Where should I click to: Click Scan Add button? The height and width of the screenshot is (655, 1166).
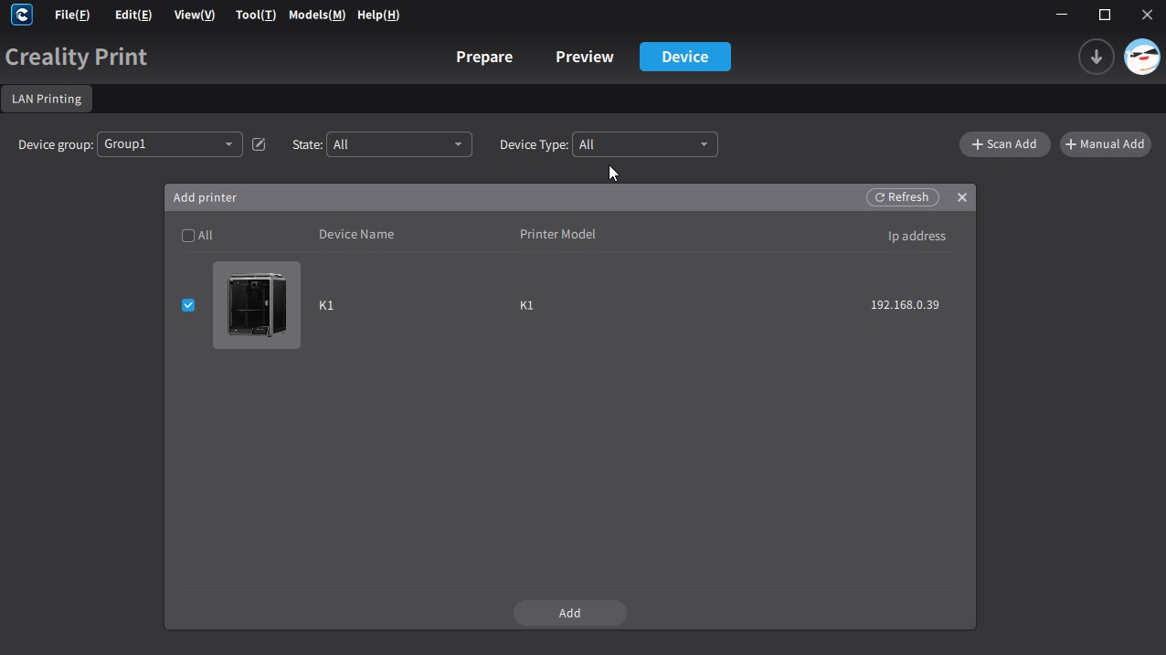click(x=1004, y=144)
